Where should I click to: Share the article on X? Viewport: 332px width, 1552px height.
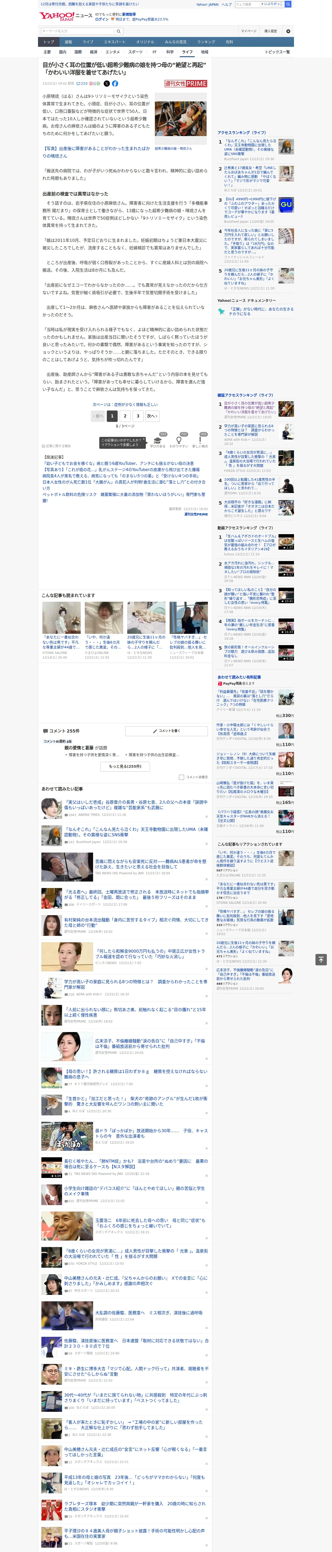[x=107, y=84]
